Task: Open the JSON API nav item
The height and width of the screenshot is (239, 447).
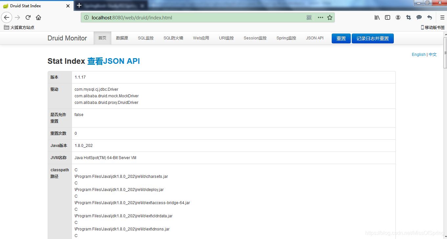Action: pyautogui.click(x=315, y=38)
